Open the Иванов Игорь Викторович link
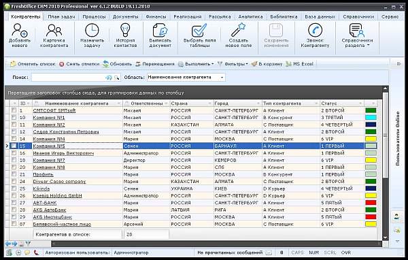This screenshot has width=408, height=260. pyautogui.click(x=63, y=153)
